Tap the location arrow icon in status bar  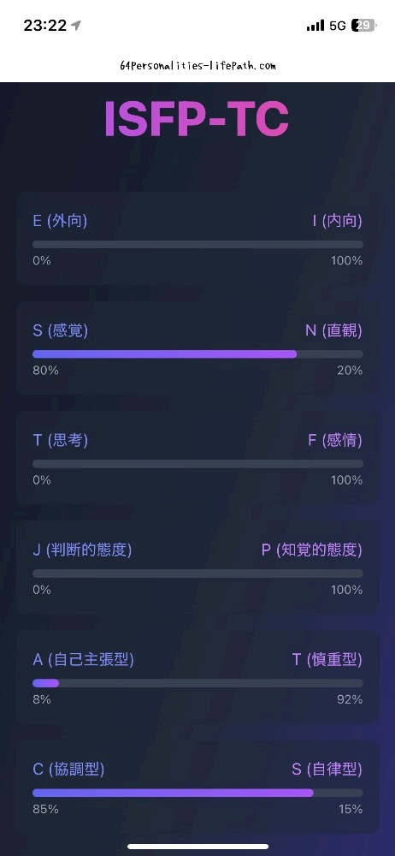pos(76,26)
